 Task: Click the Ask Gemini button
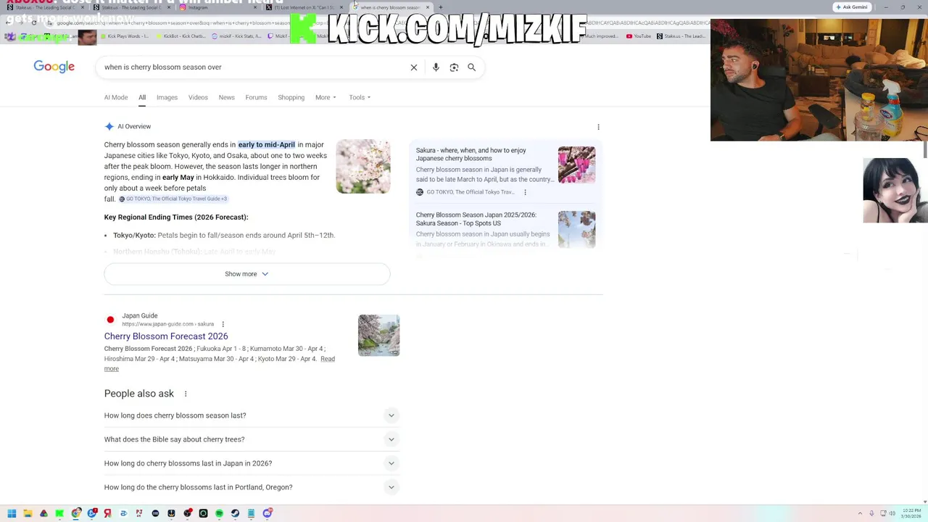[x=852, y=7]
